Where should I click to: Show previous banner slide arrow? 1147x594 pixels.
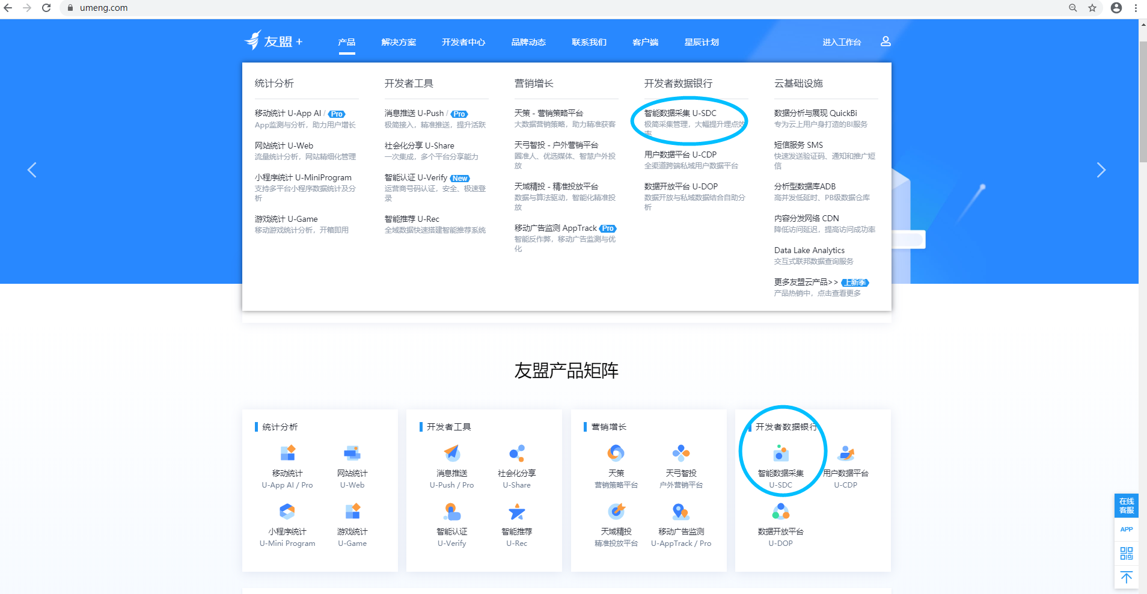[x=32, y=170]
